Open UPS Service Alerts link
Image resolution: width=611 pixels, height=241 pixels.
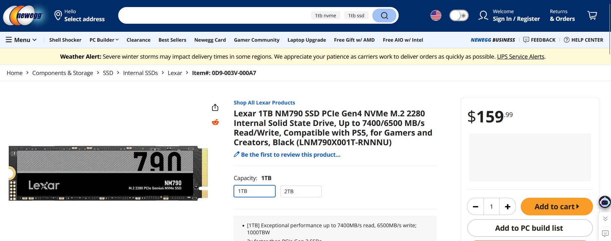pyautogui.click(x=521, y=56)
